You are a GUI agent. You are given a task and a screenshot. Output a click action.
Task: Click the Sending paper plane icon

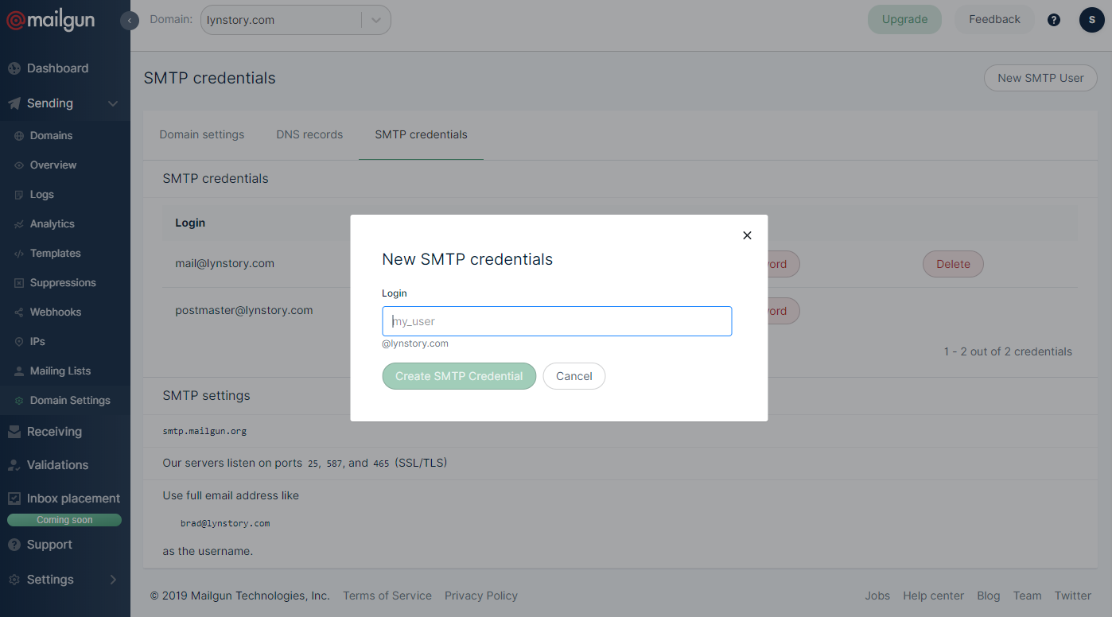14,103
